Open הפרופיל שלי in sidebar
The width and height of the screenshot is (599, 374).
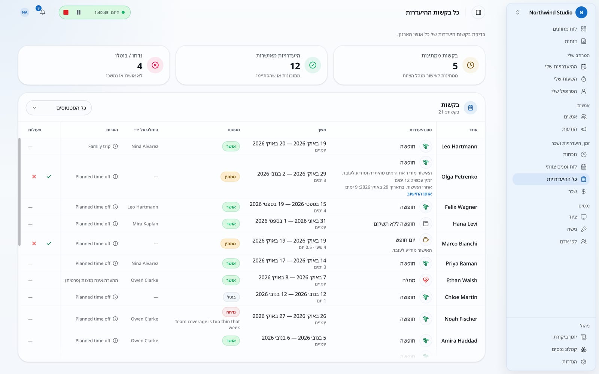pos(551,91)
